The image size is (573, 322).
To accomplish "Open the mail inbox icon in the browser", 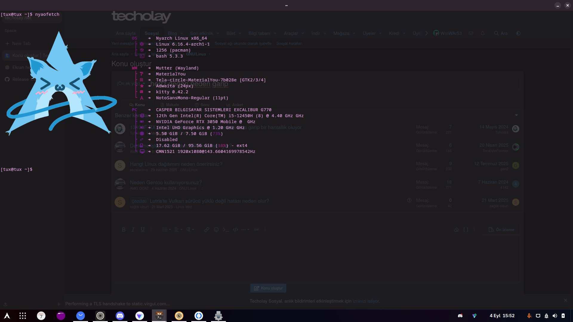I will tap(471, 33).
